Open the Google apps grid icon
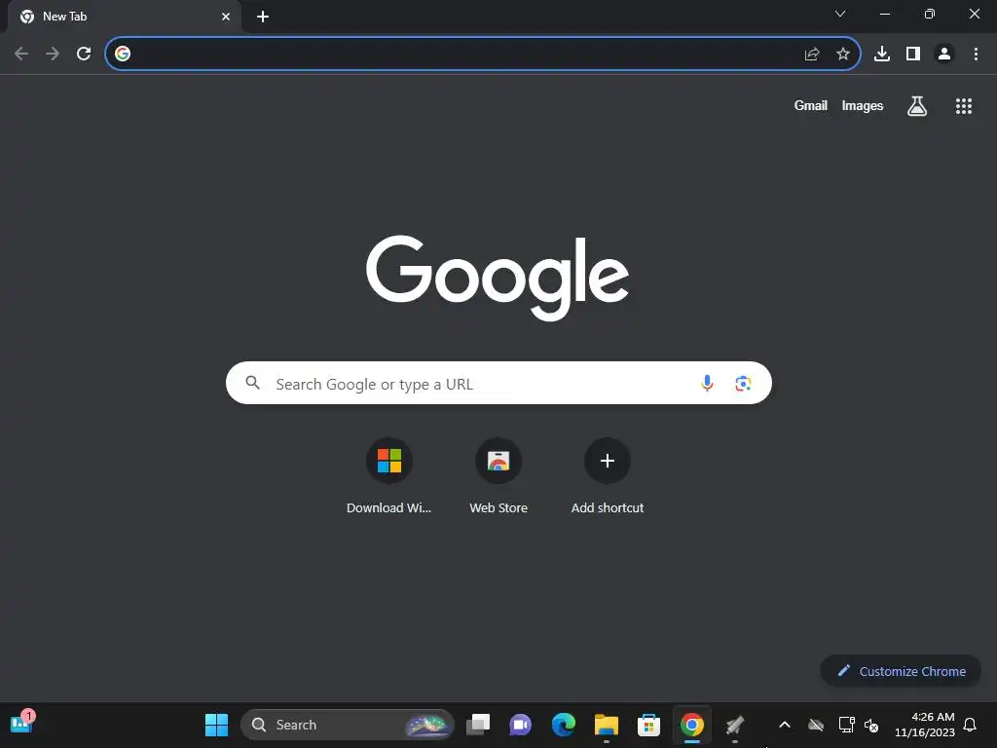 click(964, 106)
